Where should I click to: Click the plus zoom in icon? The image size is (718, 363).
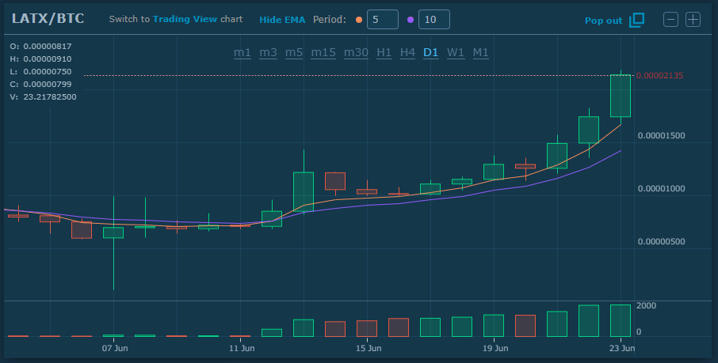[x=693, y=20]
